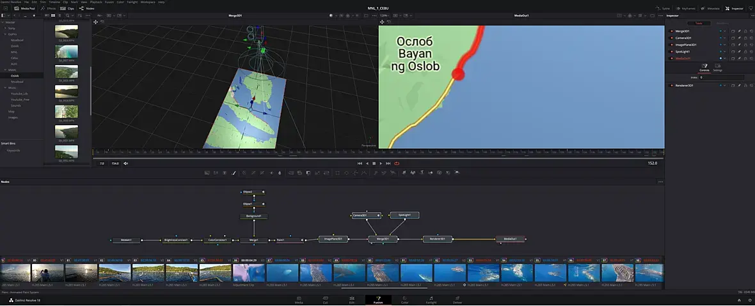
Task: Open the Fusion menu
Action: pos(110,2)
